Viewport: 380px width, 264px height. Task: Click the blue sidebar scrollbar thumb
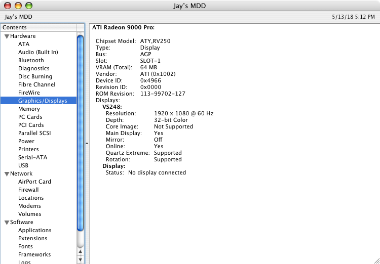80,131
